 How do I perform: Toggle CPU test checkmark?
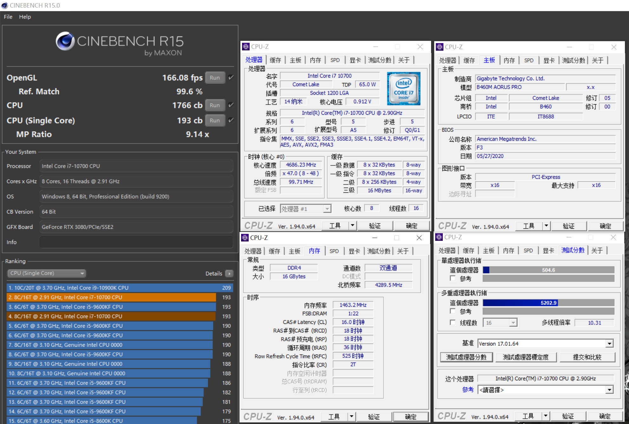click(x=231, y=105)
